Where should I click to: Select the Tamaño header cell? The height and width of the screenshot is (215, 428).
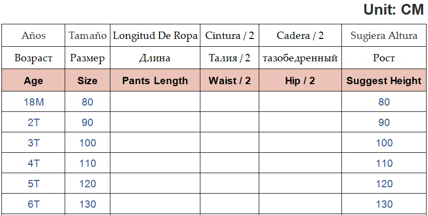(88, 36)
